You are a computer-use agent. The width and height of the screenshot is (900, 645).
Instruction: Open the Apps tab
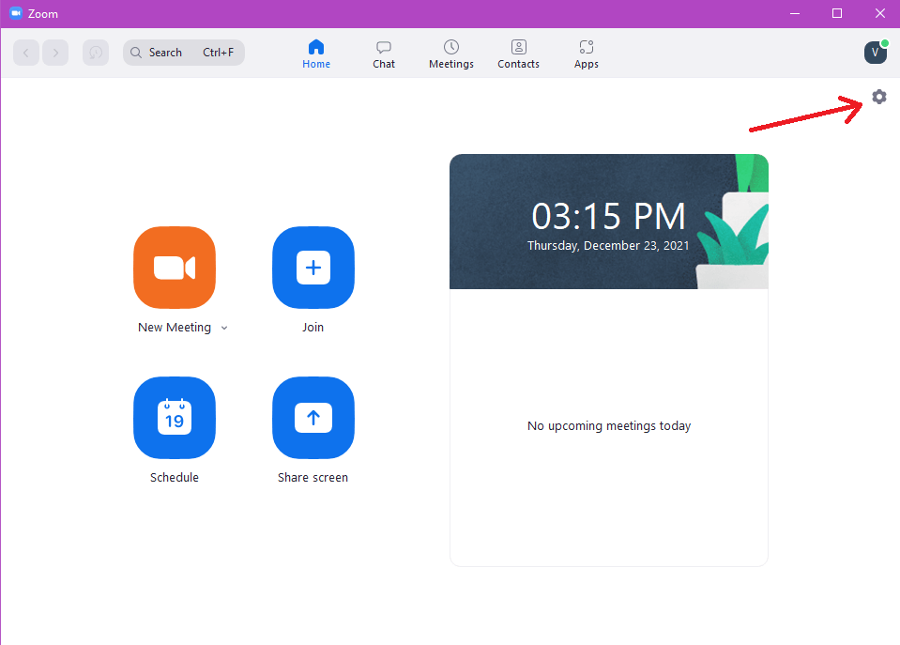[x=586, y=53]
